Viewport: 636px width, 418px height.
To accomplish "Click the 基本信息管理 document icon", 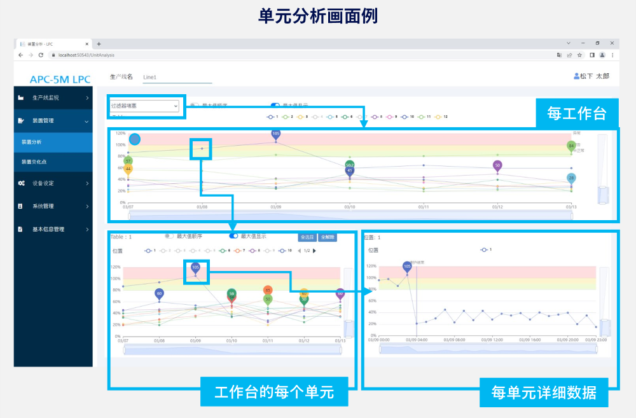I will point(21,229).
